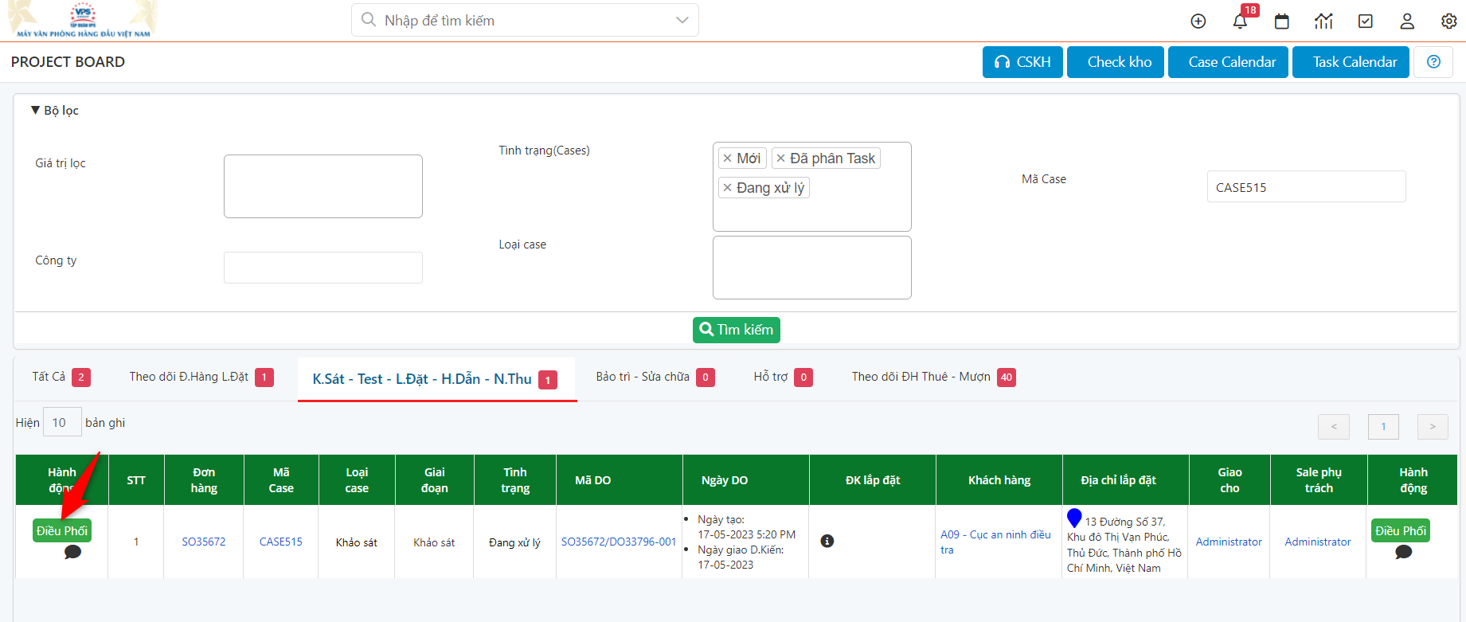Open the comment bubble under left Điều Phối
This screenshot has height=622, width=1466.
72,552
